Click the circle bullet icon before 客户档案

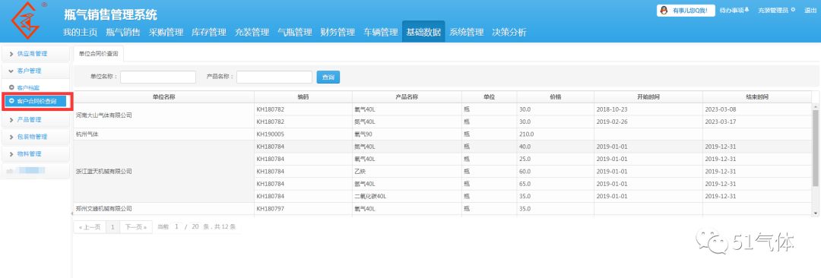11,87
